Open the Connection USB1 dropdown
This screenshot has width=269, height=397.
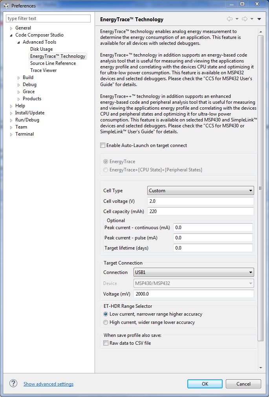pos(194,272)
